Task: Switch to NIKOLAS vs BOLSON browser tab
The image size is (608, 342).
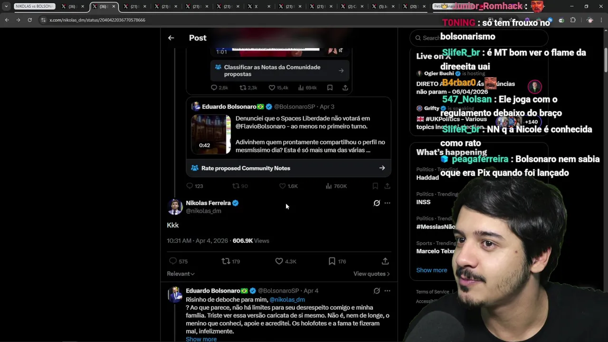Action: pos(34,7)
